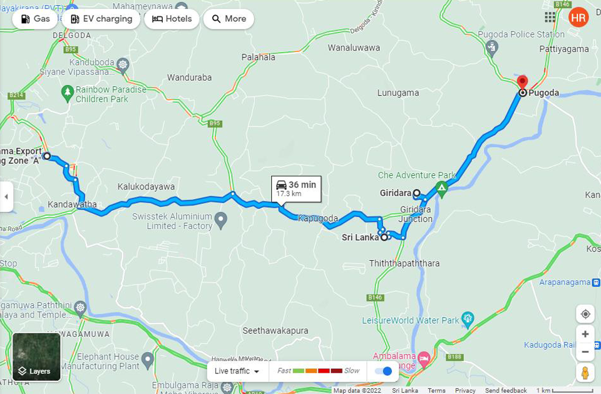
Task: Expand the collapsed side panel arrow
Action: (6, 196)
